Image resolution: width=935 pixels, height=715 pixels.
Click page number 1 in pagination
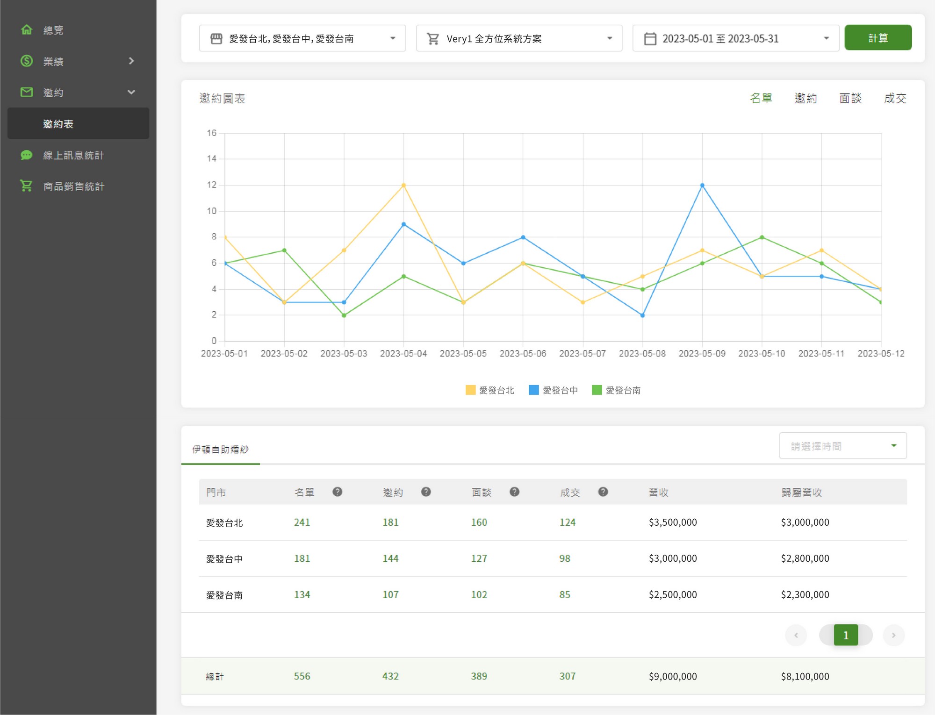point(846,635)
